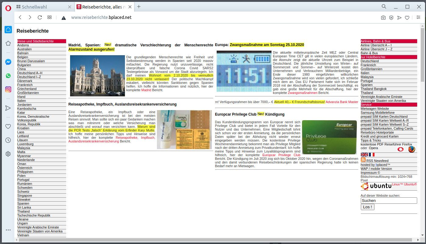Open Advanzia Bank Master link

pyautogui.click(x=342, y=102)
